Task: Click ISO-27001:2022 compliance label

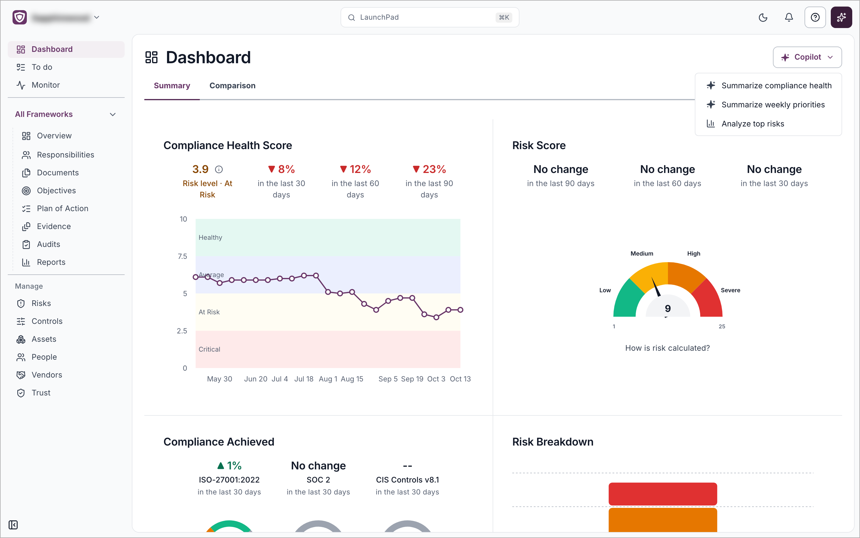Action: tap(229, 480)
